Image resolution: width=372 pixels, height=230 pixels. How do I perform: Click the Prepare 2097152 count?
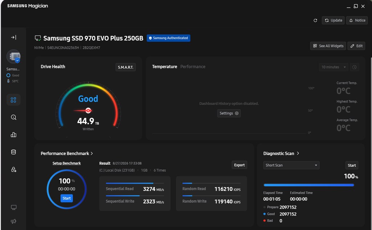click(x=288, y=207)
